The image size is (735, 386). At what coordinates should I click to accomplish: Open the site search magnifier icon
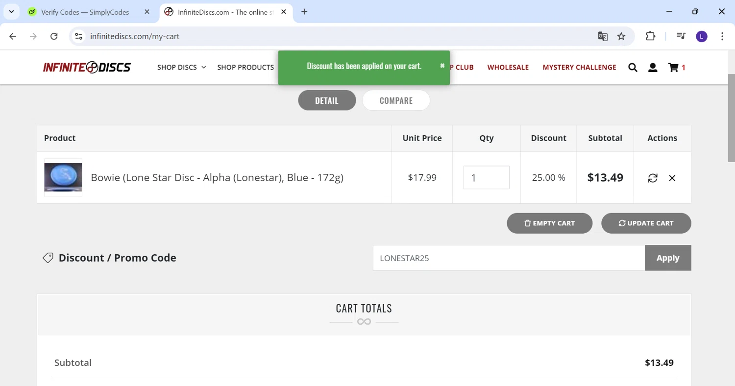coord(633,68)
